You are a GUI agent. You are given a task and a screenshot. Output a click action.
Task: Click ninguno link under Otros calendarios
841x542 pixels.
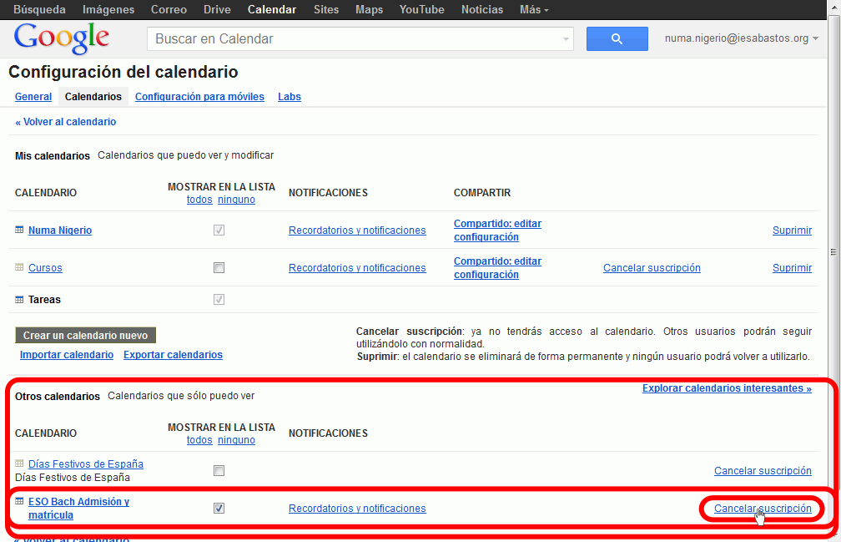[237, 440]
